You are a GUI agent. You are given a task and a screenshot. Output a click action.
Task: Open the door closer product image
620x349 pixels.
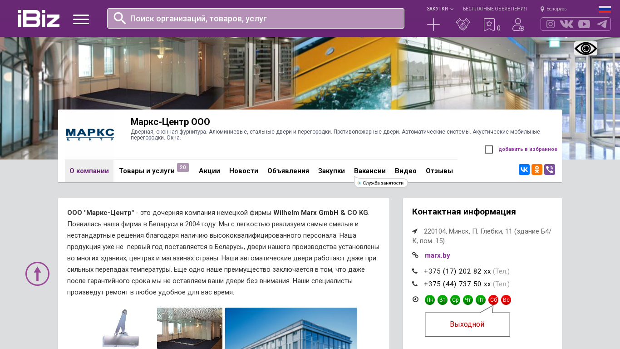coord(120,328)
